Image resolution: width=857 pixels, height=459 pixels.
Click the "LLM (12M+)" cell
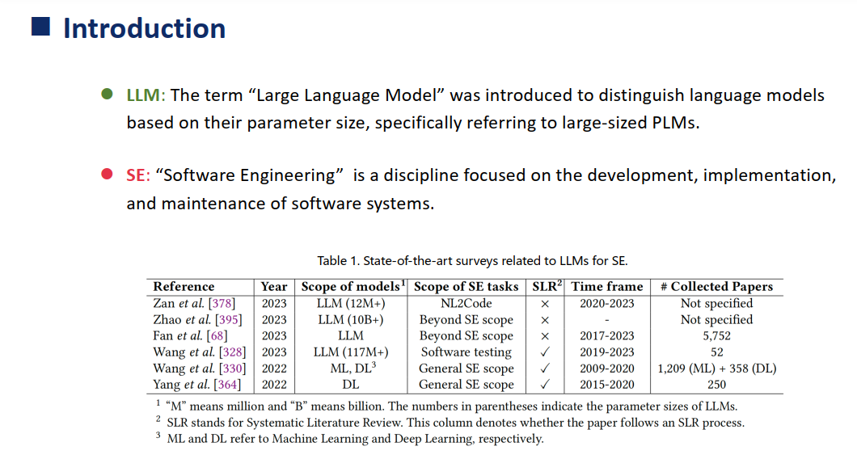pos(351,303)
